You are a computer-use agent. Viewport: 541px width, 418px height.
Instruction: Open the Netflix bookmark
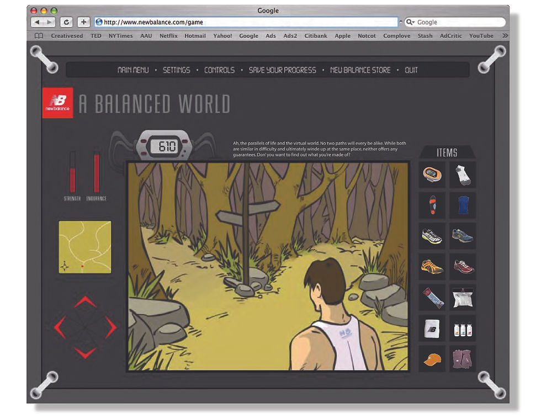(x=168, y=35)
